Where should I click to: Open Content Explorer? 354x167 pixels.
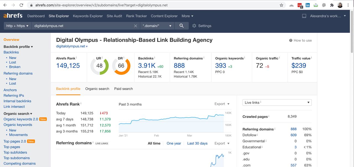pyautogui.click(x=164, y=16)
